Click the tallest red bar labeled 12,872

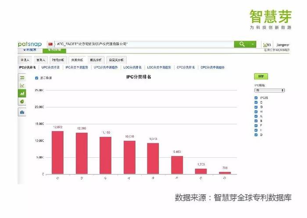click(x=57, y=152)
